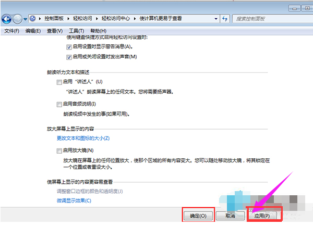Open the 查看(V) menu
313x226 pixels.
coord(55,31)
